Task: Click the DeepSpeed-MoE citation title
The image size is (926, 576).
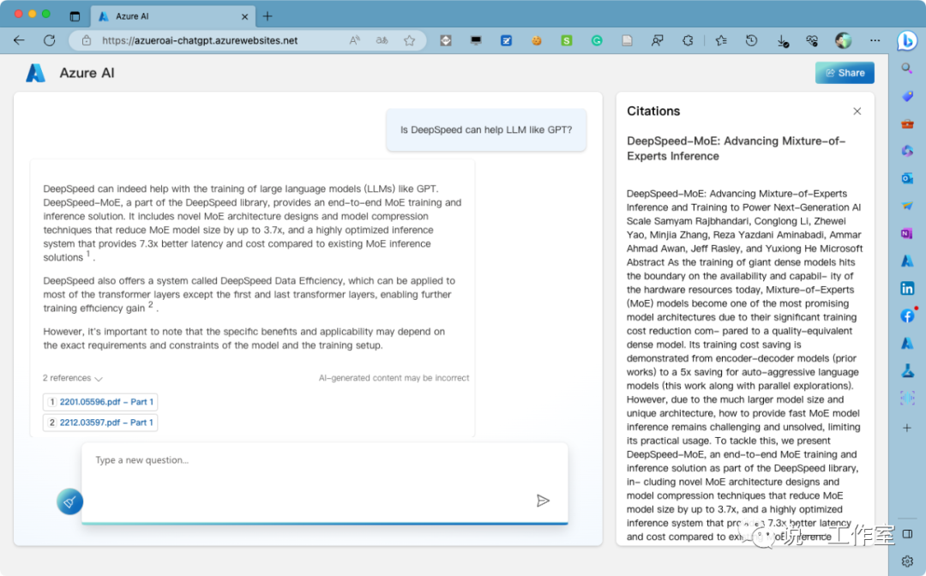Action: 736,148
